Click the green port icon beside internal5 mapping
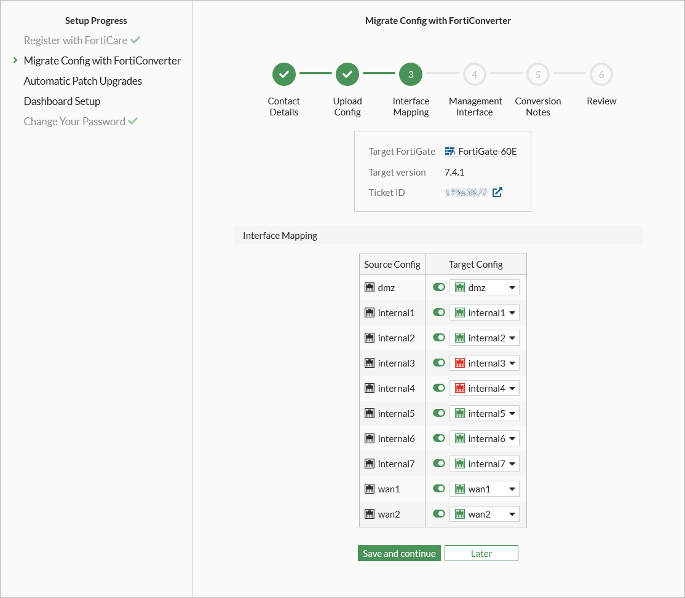The width and height of the screenshot is (685, 598). (x=458, y=413)
